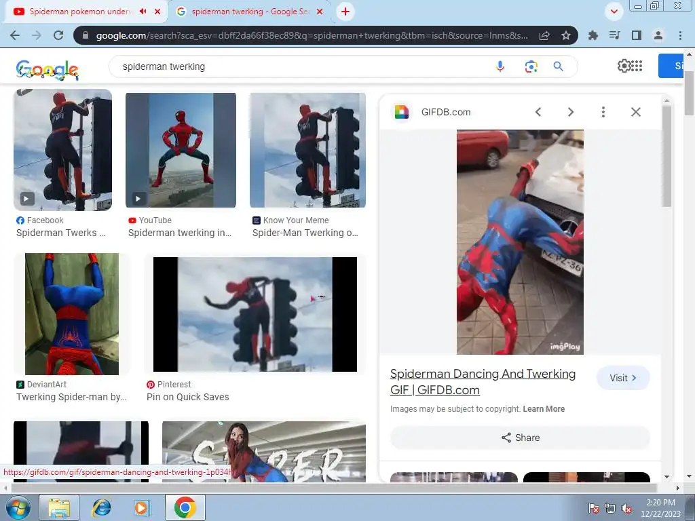Show previous image in preview panel
695x521 pixels.
pos(538,112)
